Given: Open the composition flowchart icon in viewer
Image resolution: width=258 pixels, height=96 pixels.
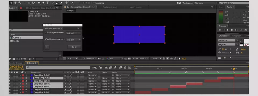Looking at the screenshot, I should click(175, 58).
